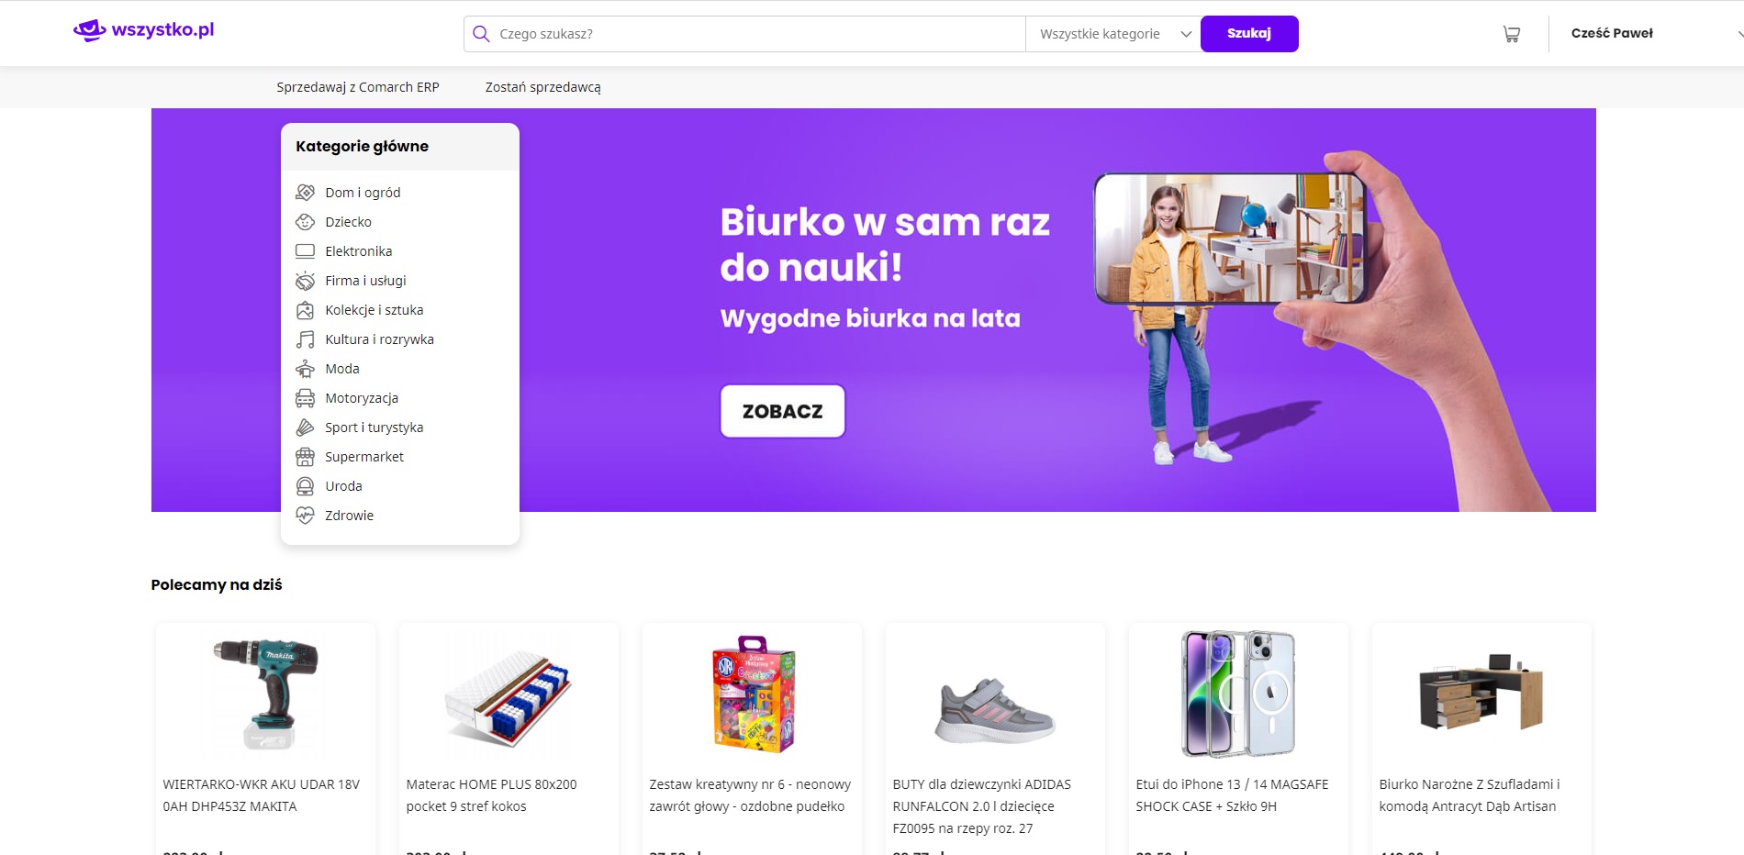The image size is (1744, 855).
Task: Select the Supermarket basket icon
Action: pos(305,457)
